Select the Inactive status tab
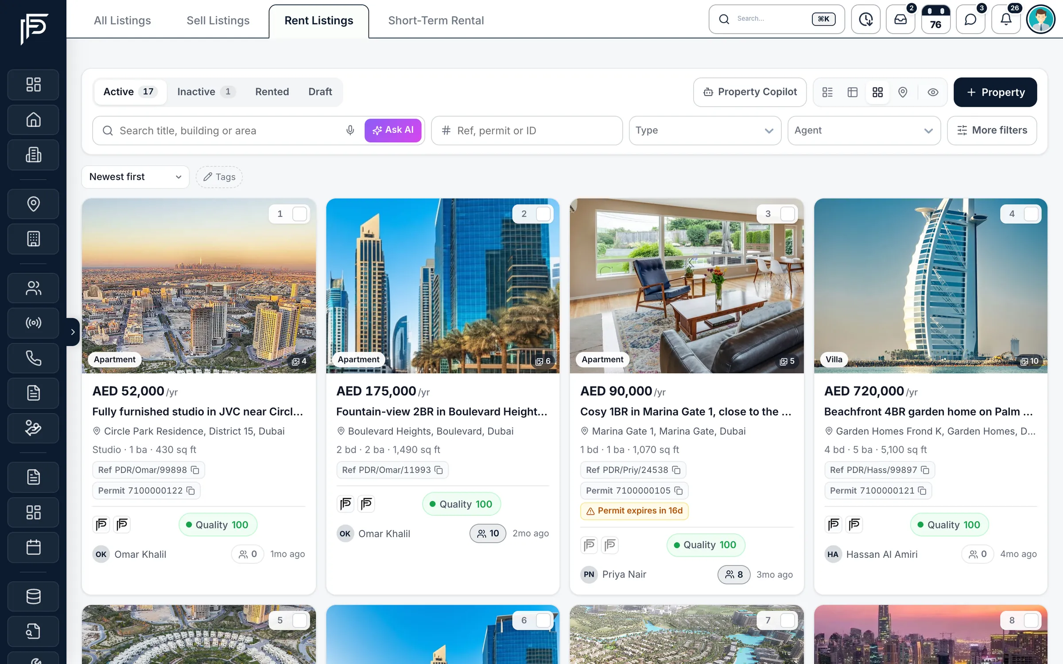Image resolution: width=1063 pixels, height=664 pixels. tap(206, 92)
